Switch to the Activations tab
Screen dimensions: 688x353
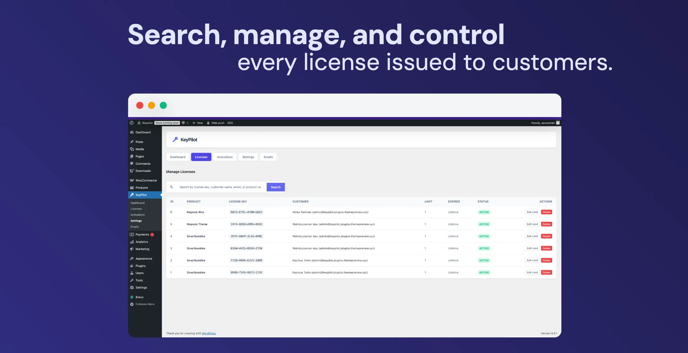click(225, 157)
